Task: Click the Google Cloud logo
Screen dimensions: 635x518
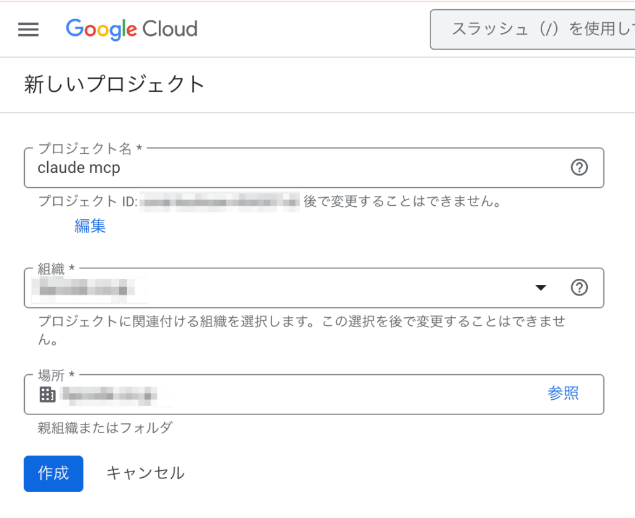Action: (131, 29)
